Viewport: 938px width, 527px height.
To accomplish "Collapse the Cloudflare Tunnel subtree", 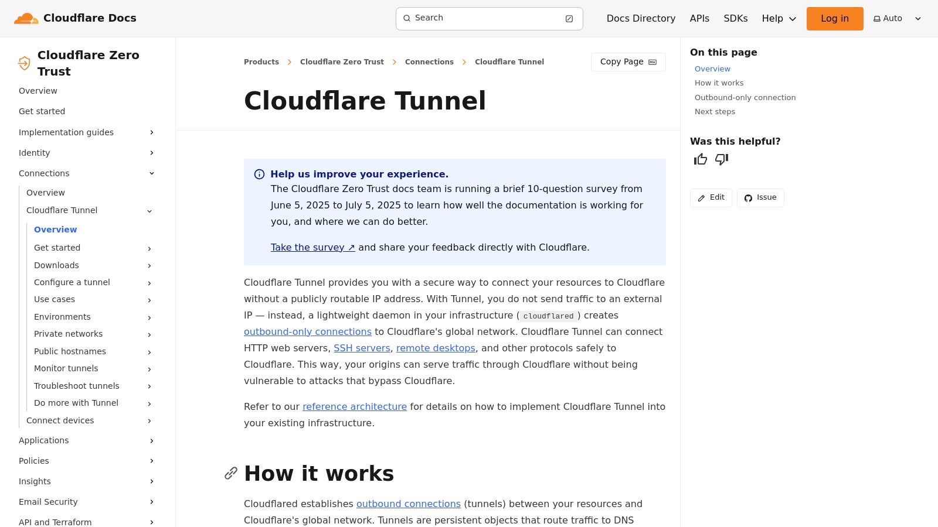I will [x=149, y=211].
